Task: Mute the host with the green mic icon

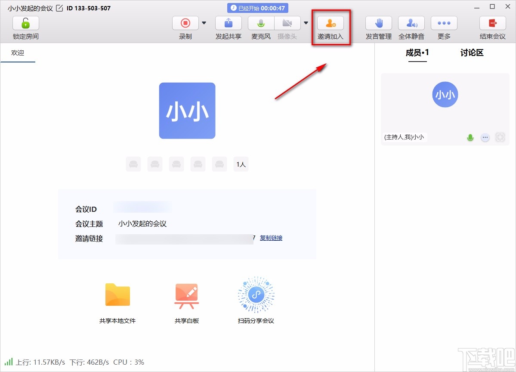Action: (x=470, y=137)
